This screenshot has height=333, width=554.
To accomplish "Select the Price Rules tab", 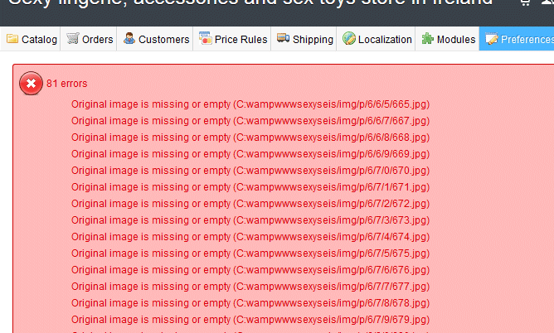I will (232, 39).
